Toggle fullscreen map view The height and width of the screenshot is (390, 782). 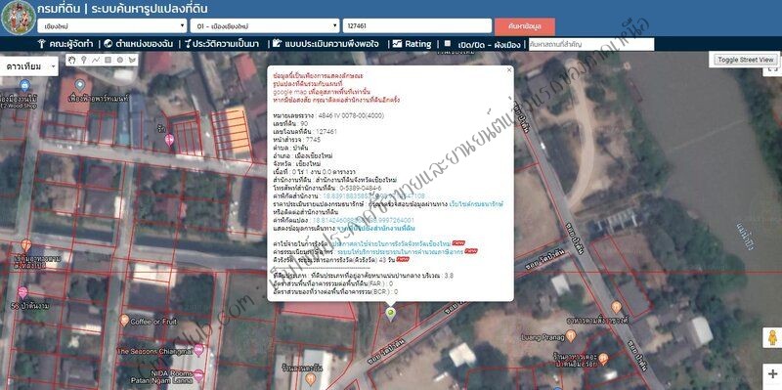click(773, 70)
